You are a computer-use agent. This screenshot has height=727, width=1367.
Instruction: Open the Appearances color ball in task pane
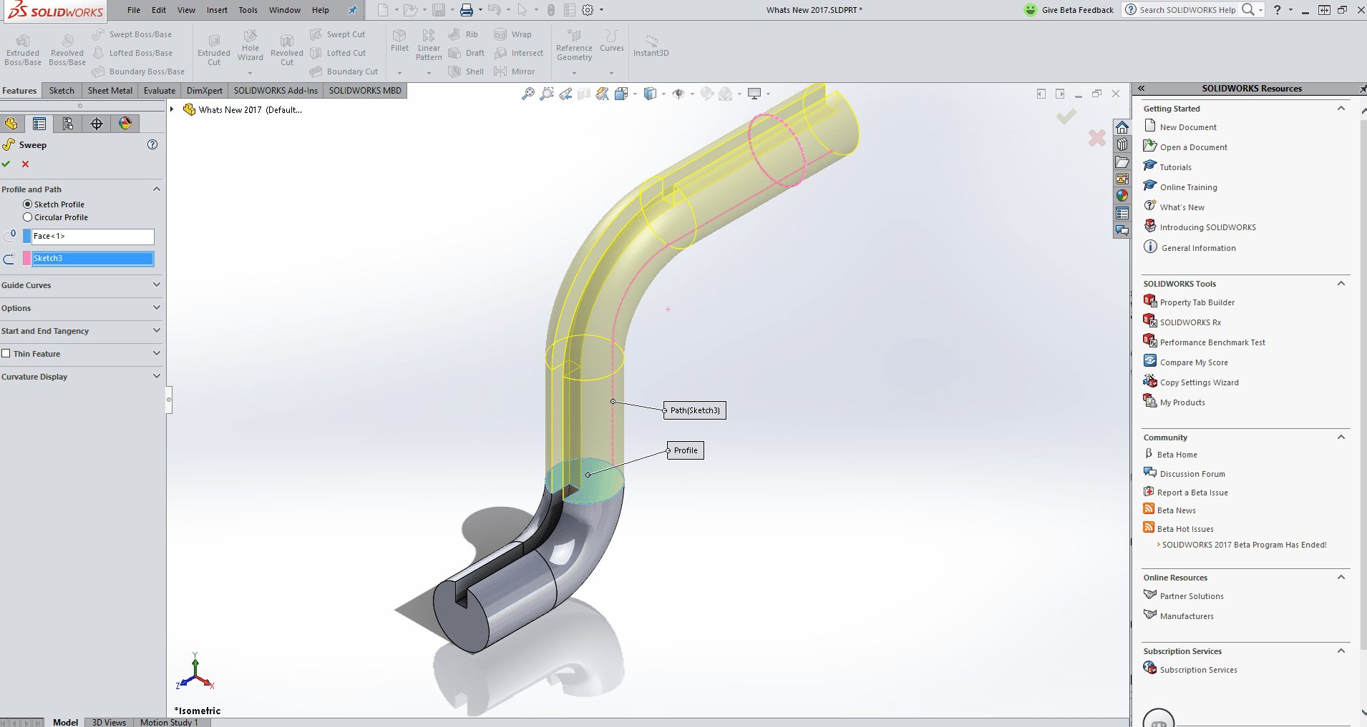[x=1122, y=195]
